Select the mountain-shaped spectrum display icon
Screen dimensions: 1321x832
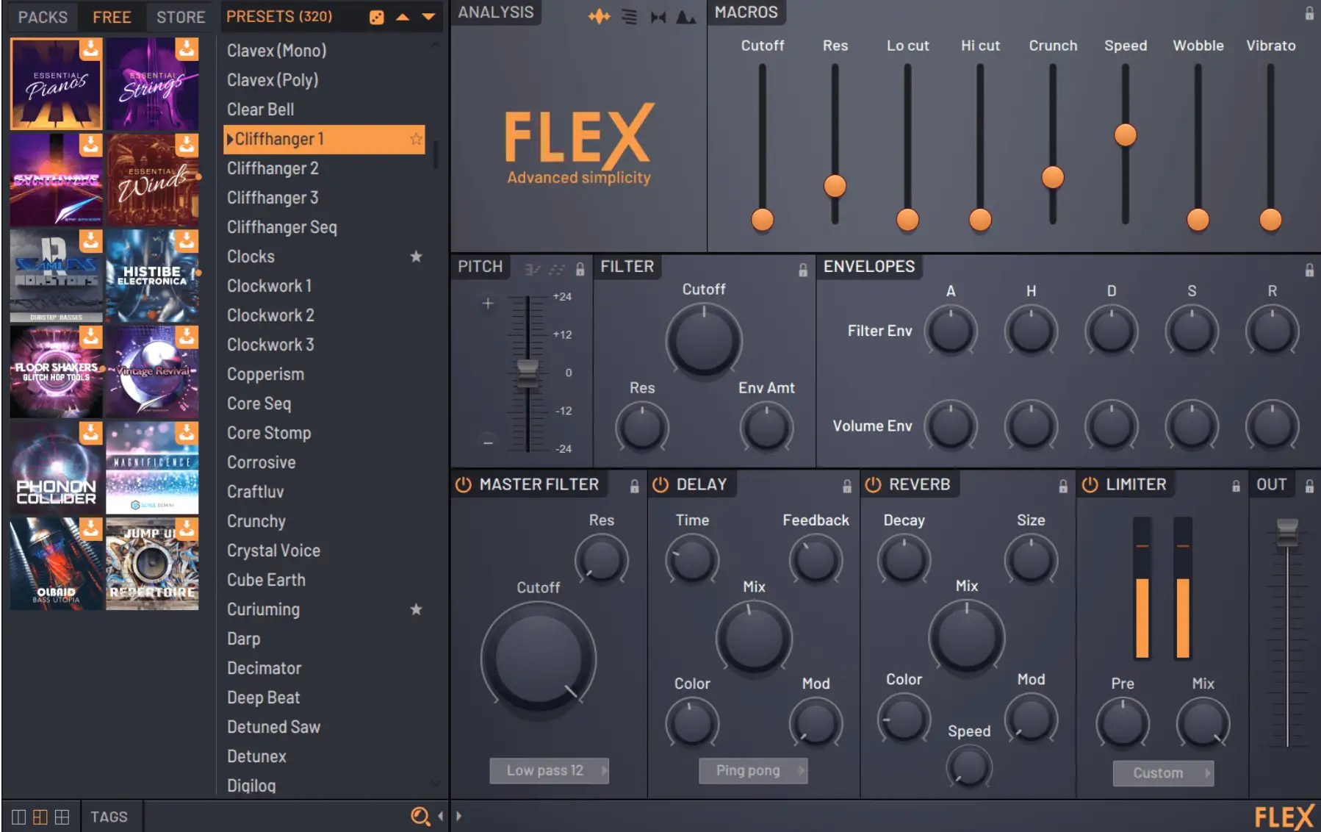pyautogui.click(x=685, y=16)
